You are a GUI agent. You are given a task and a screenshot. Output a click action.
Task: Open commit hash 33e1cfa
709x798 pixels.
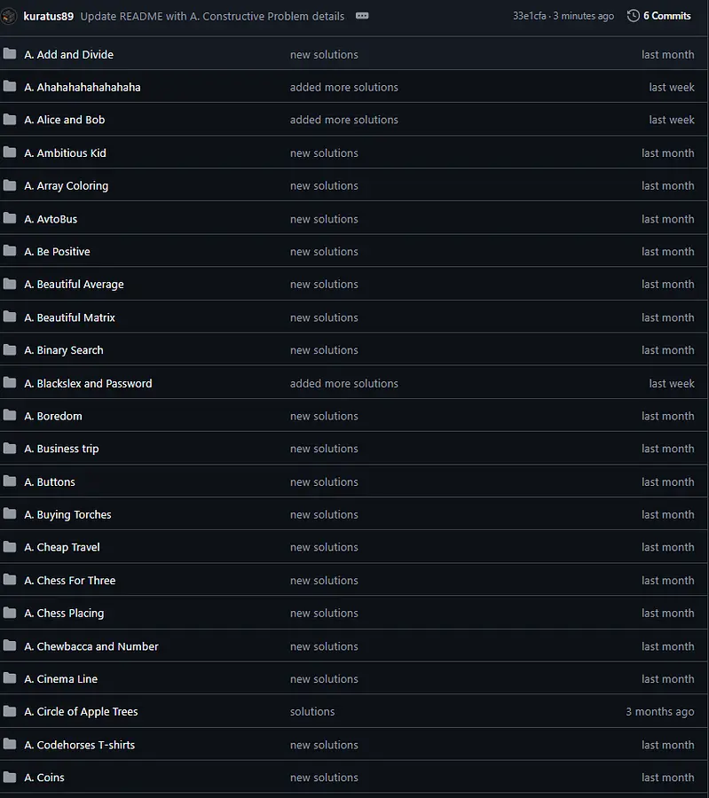(530, 16)
